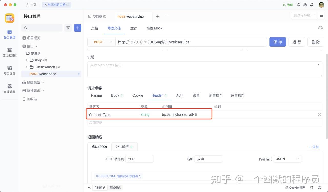Expand the shop folder in the API tree
The height and width of the screenshot is (192, 328).
[x=27, y=60]
